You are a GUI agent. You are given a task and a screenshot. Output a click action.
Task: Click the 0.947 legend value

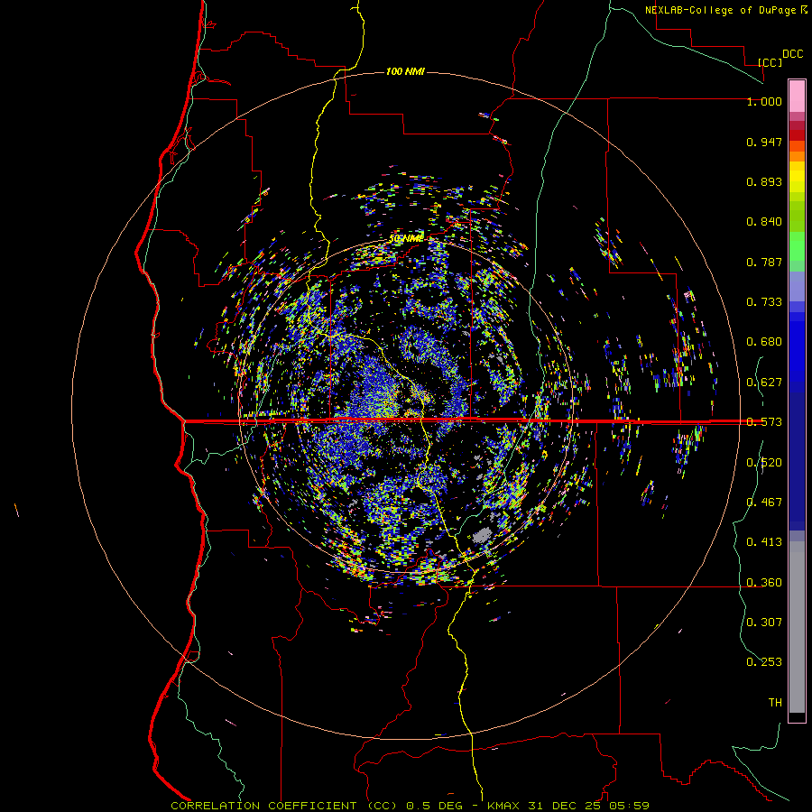pyautogui.click(x=764, y=142)
